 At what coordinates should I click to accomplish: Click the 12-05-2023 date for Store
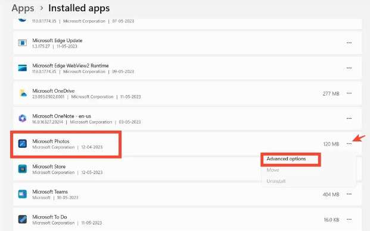[92, 172]
